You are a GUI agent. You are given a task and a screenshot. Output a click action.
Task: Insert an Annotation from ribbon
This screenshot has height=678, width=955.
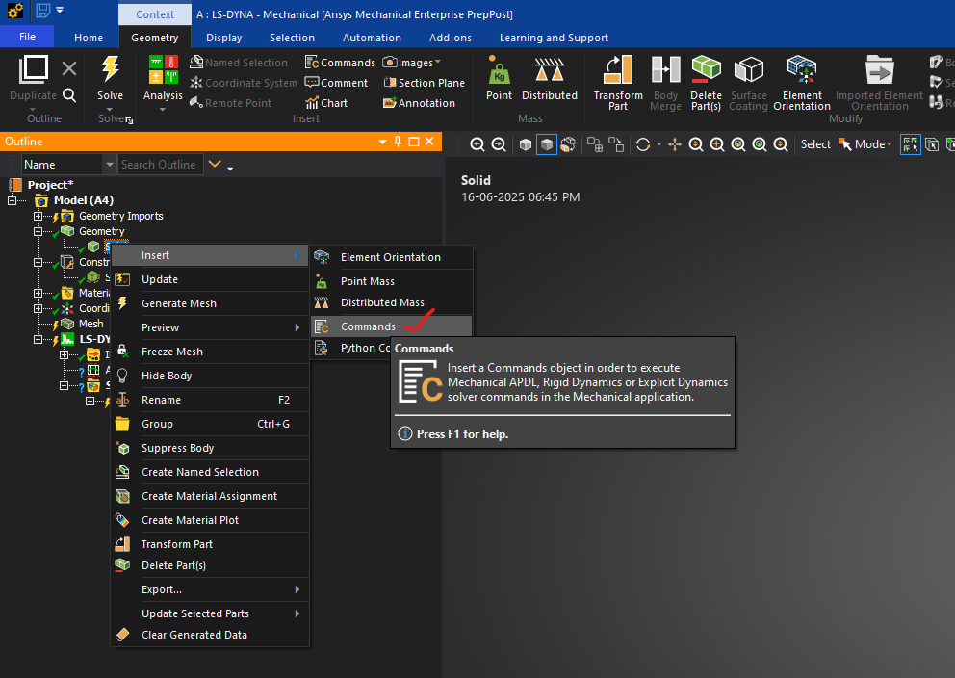pos(419,103)
